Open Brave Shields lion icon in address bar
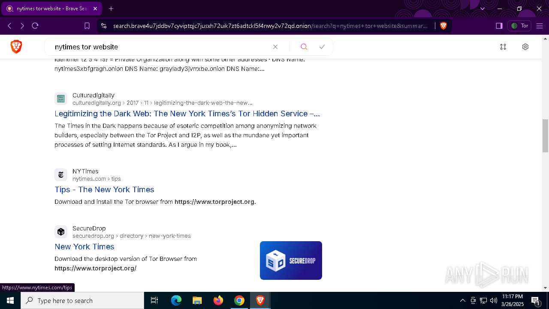This screenshot has height=309, width=549. 443,26
